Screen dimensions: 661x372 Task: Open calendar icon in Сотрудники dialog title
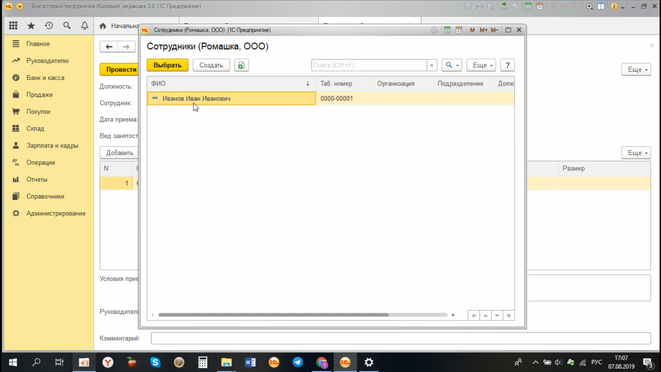(x=459, y=30)
